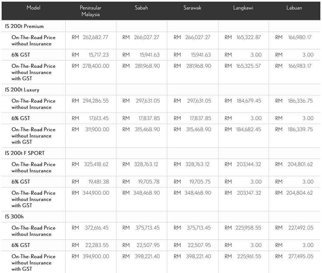Click price value 278,400.00
Image resolution: width=322 pixels, height=273 pixels.
click(96, 66)
